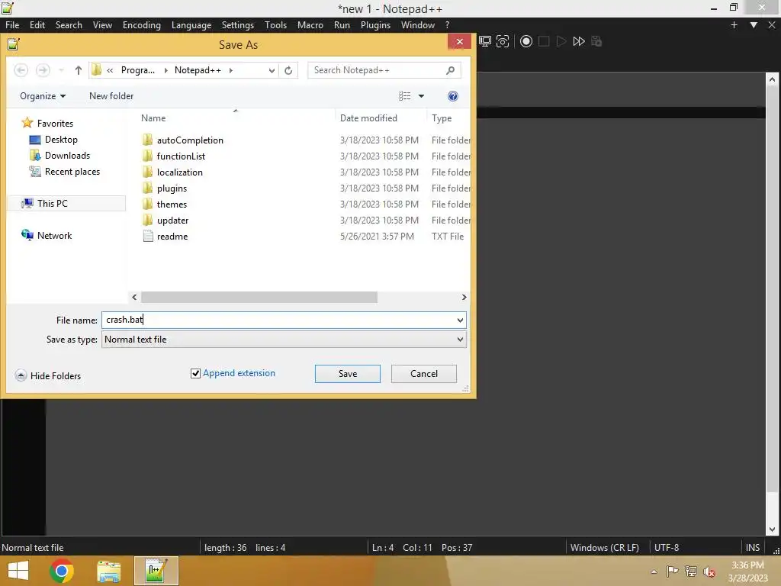Open the Edit menu
Screen dimensions: 781x586
[37, 25]
